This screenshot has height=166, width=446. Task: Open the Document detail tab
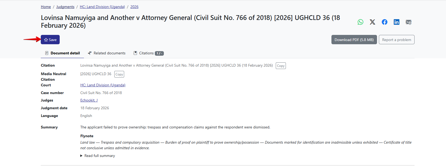click(x=62, y=53)
